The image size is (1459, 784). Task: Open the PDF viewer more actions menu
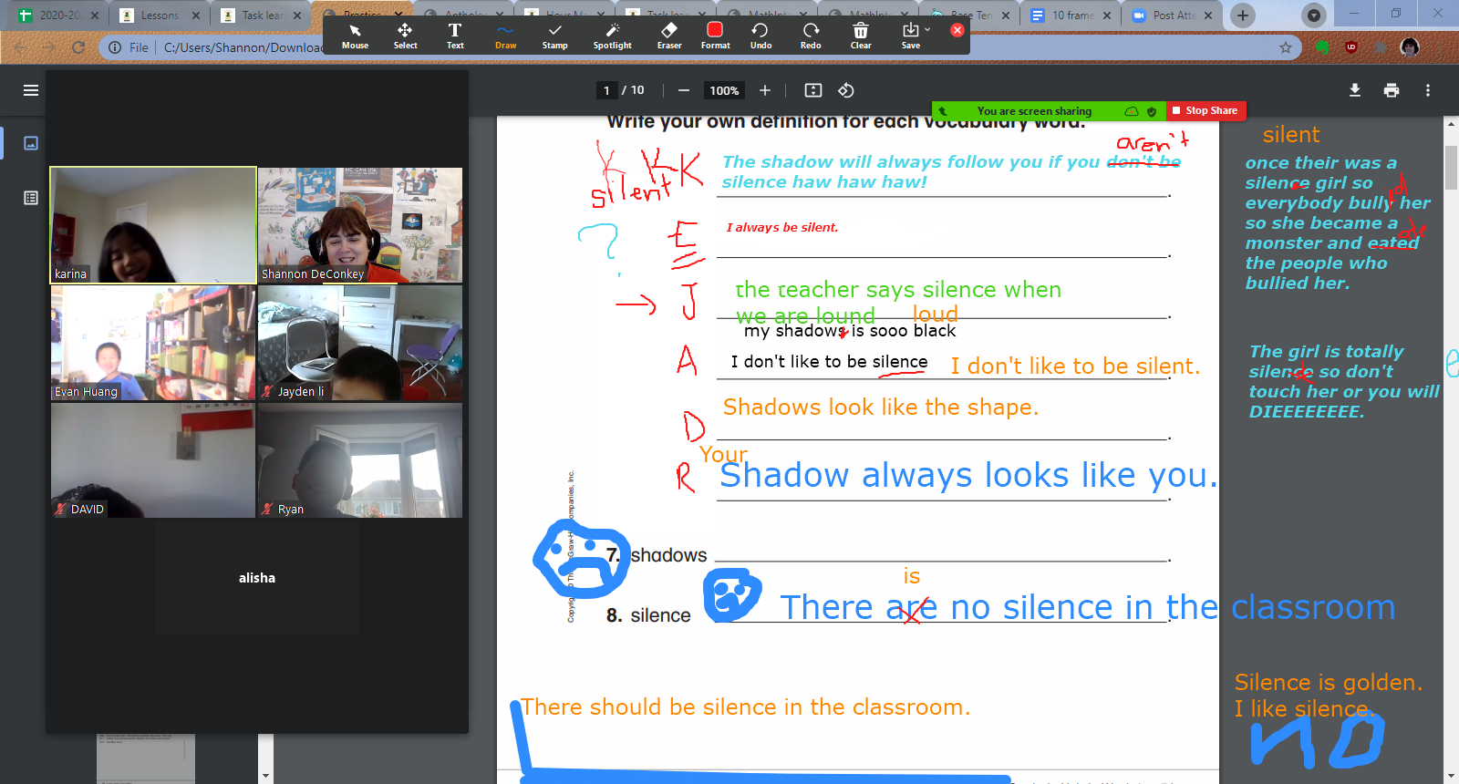click(x=1428, y=90)
